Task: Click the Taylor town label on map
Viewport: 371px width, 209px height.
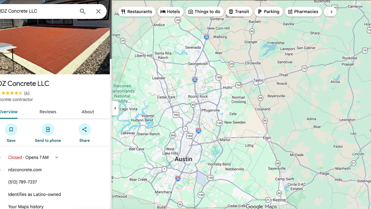Action: 258,80
